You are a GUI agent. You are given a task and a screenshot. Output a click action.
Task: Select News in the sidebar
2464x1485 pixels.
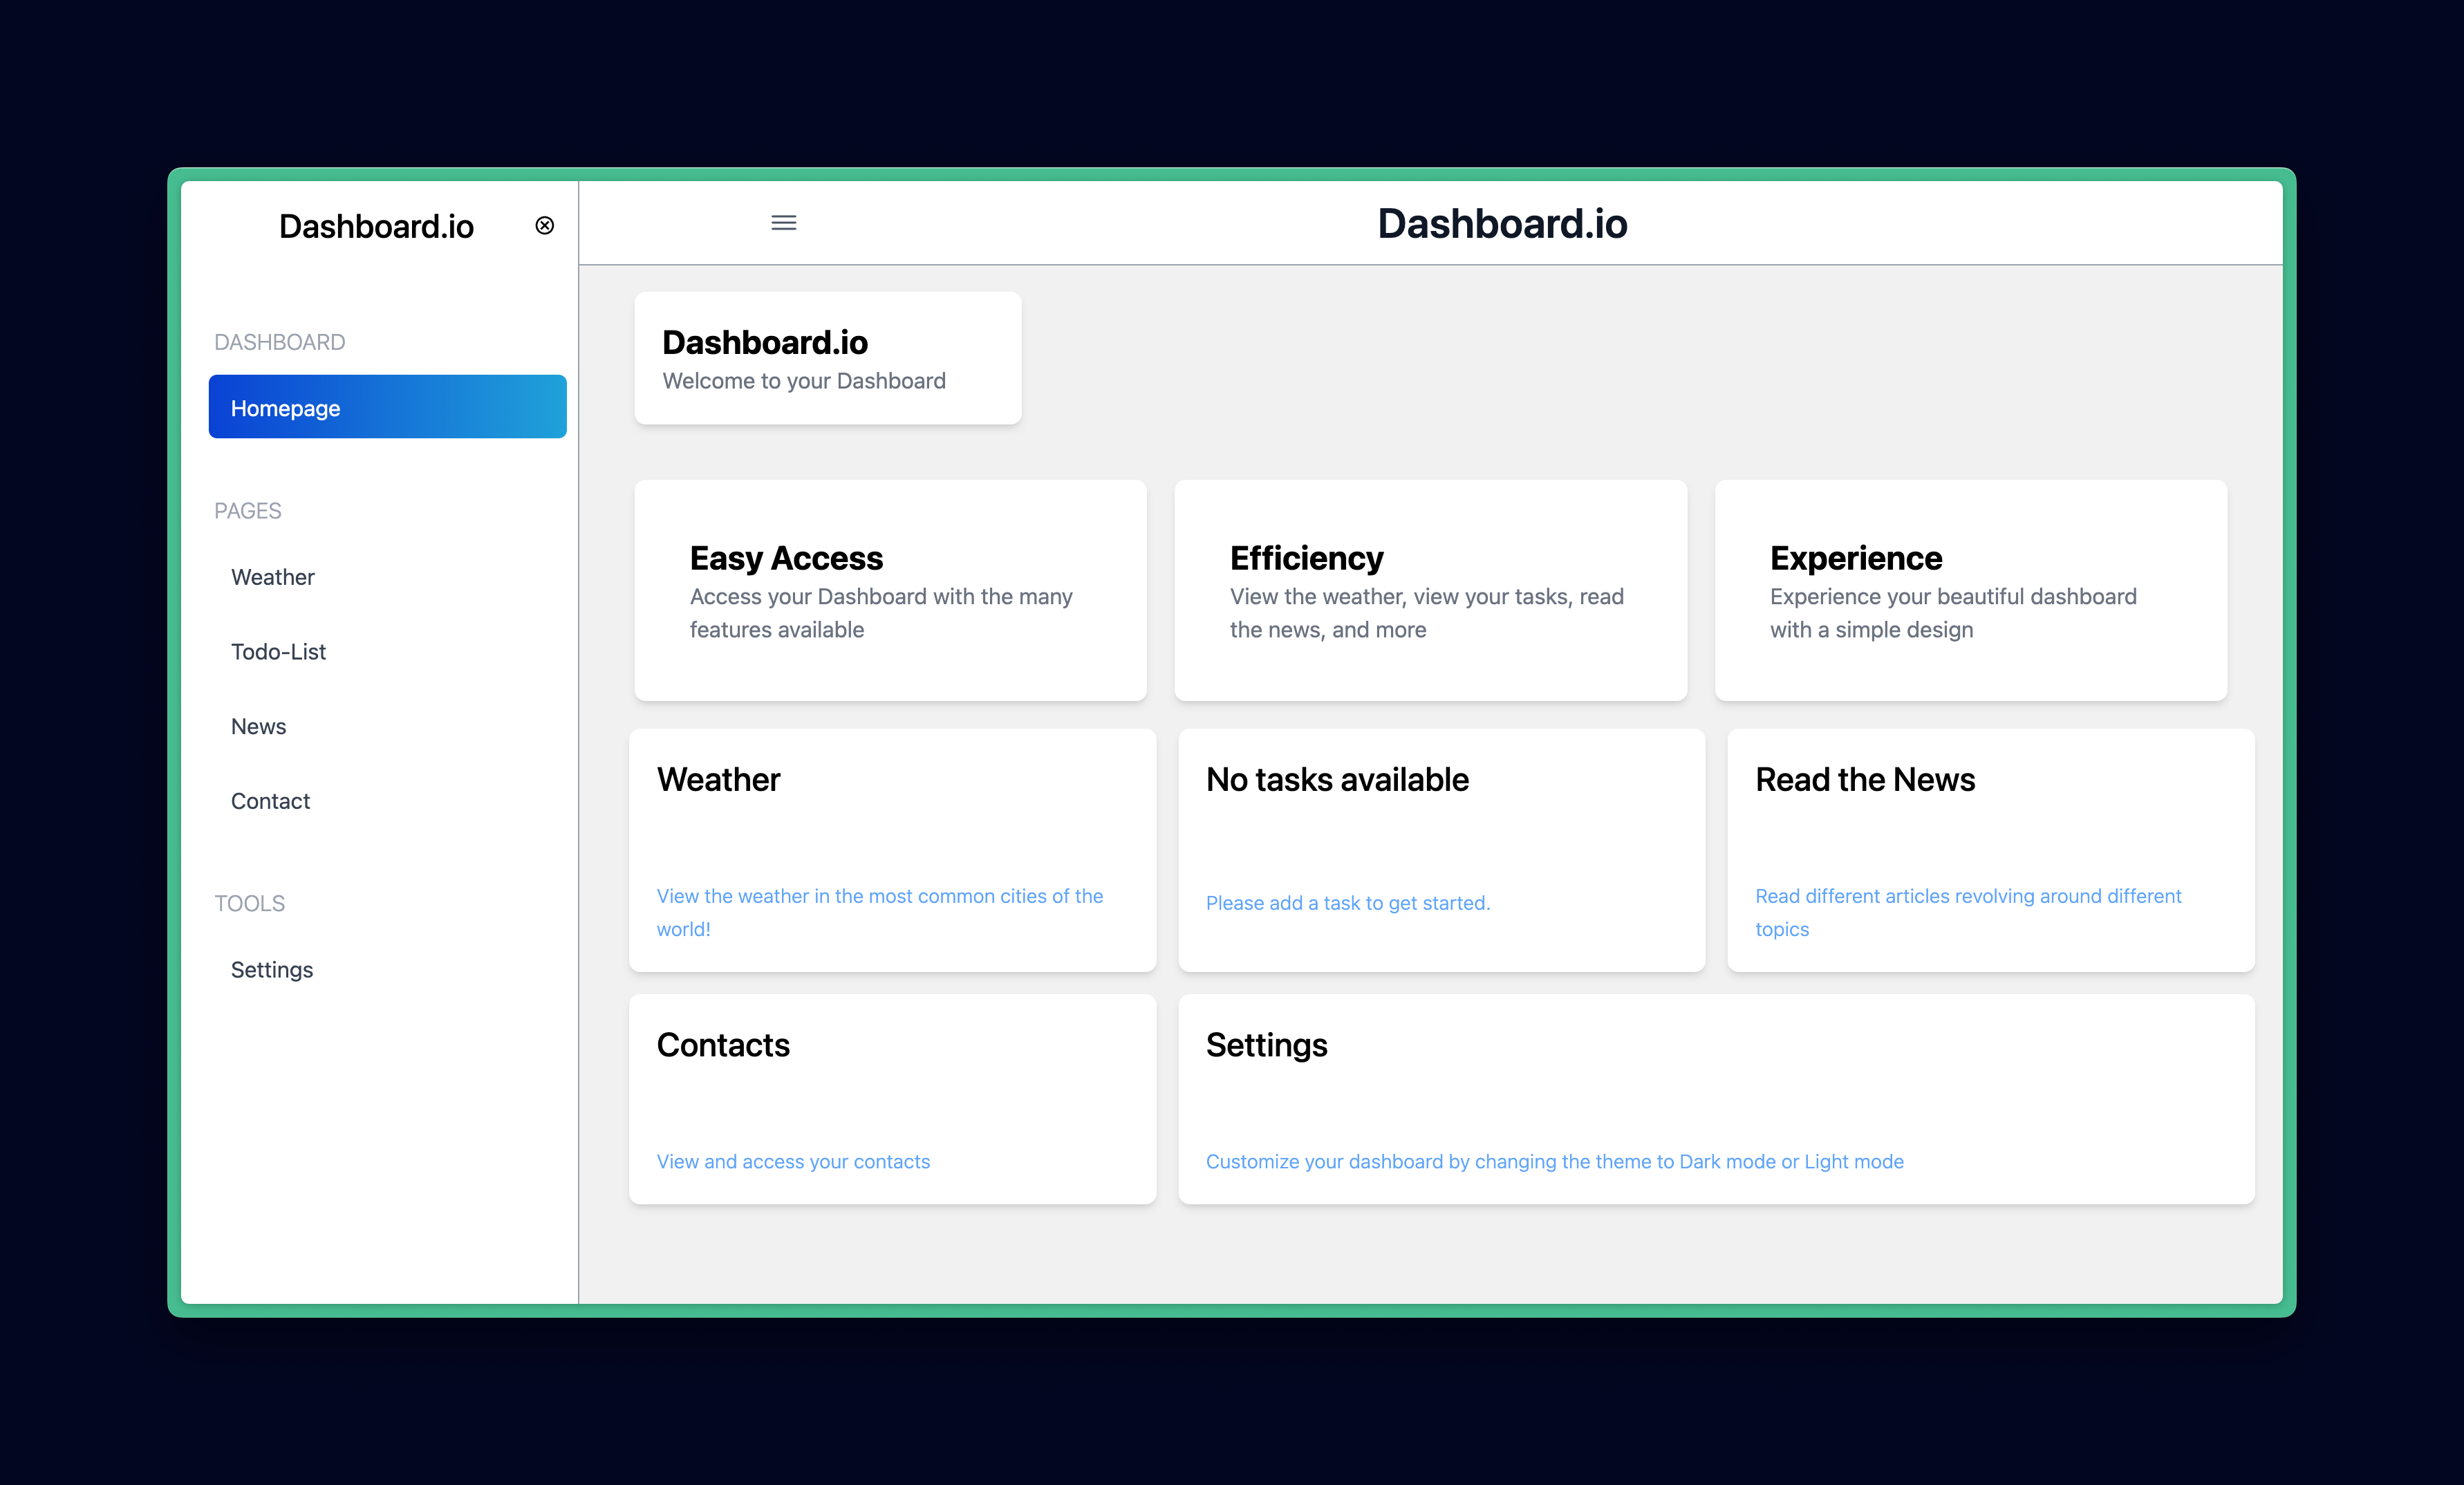(x=258, y=727)
